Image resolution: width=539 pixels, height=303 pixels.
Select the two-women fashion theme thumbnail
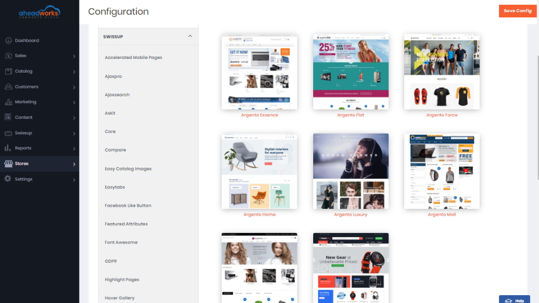(x=259, y=268)
